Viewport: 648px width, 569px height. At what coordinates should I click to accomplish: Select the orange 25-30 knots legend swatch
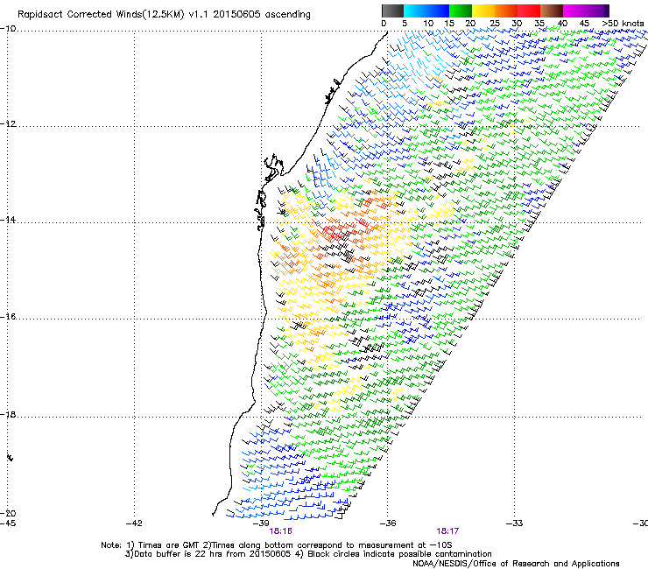click(x=506, y=11)
